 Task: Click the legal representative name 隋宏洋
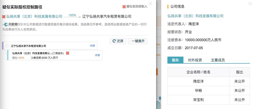pyautogui.click(x=194, y=24)
